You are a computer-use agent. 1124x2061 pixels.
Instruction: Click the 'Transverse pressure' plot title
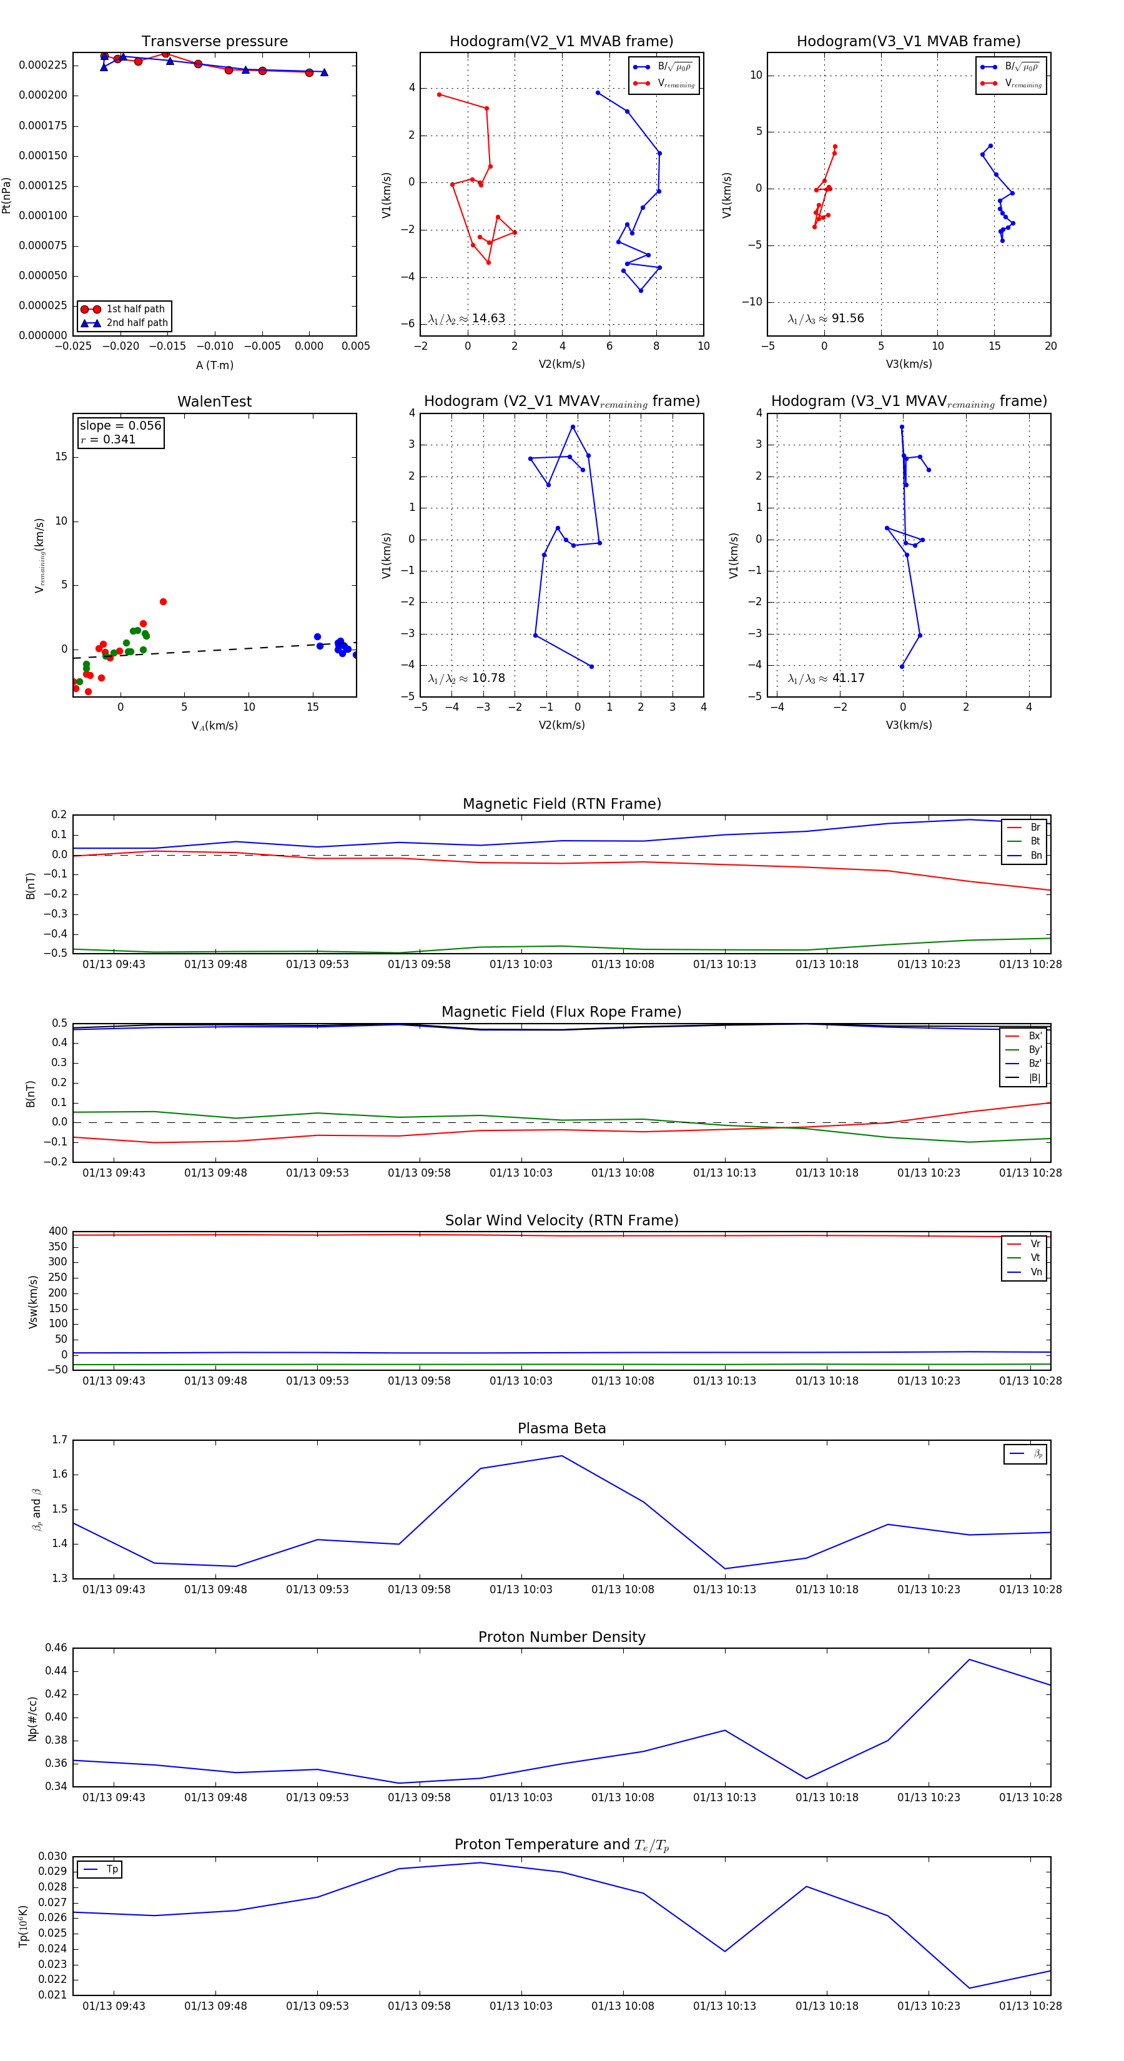(x=214, y=42)
